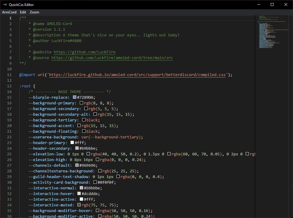Click the #7289DA blurple-replace color swatch
This screenshot has width=293, height=218.
click(x=74, y=97)
